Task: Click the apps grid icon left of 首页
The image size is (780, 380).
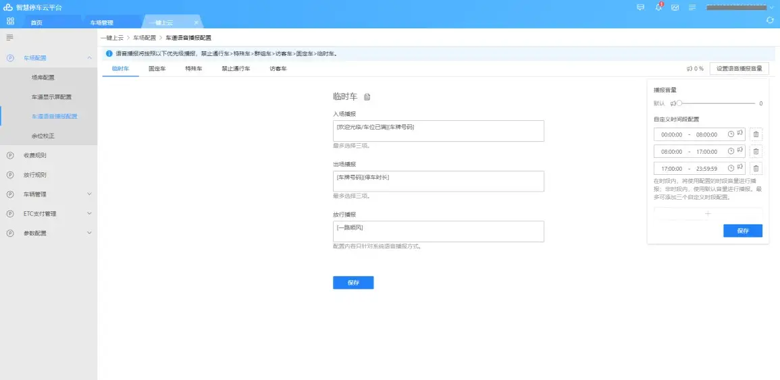Action: 10,22
